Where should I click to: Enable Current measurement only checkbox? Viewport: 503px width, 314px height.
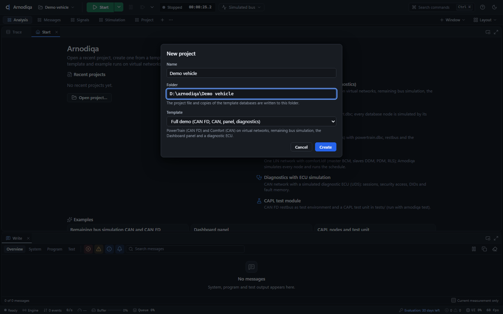click(453, 300)
